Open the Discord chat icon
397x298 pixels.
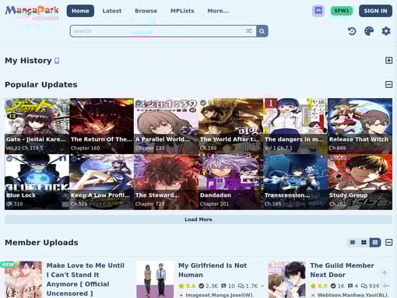(318, 11)
